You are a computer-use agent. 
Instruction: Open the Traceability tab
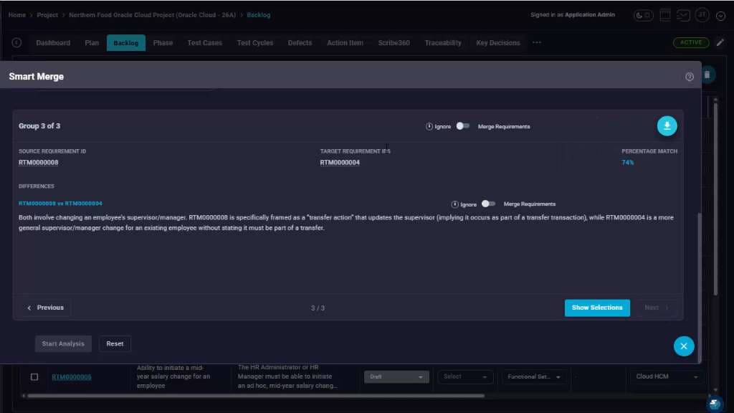coord(443,42)
